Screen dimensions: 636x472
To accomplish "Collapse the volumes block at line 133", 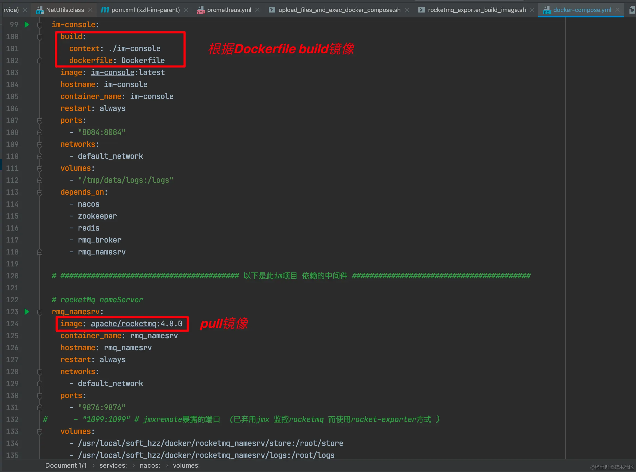I will tap(40, 431).
